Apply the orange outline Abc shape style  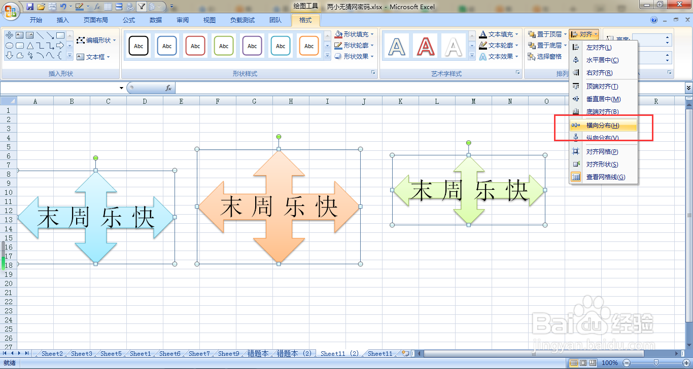[x=309, y=46]
